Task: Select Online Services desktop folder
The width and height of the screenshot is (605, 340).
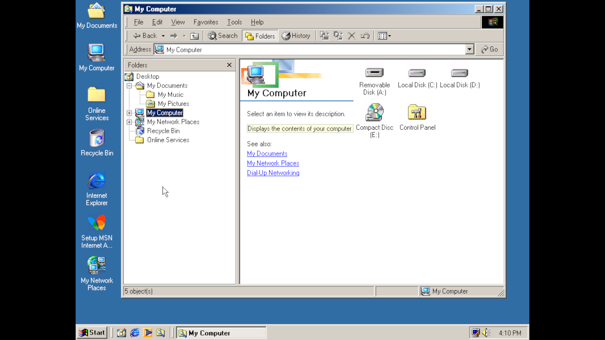Action: pyautogui.click(x=97, y=104)
